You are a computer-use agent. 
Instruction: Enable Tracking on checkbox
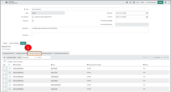32,35
